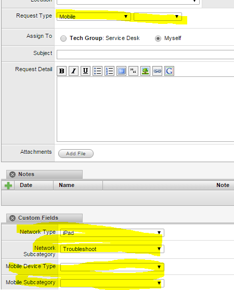Image resolution: width=234 pixels, height=290 pixels.
Task: Select the Tech Group Service Desk radio button
Action: [x=63, y=38]
